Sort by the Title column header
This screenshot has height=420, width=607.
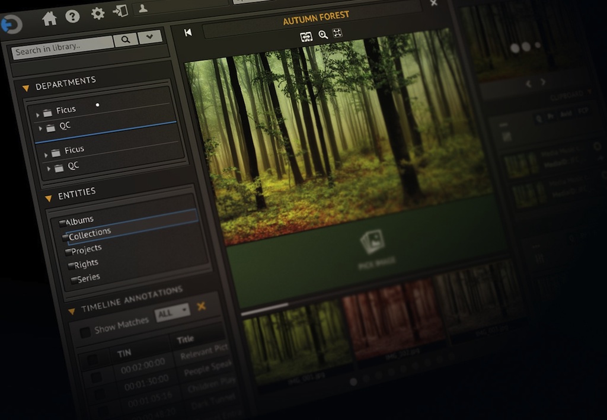pos(185,339)
